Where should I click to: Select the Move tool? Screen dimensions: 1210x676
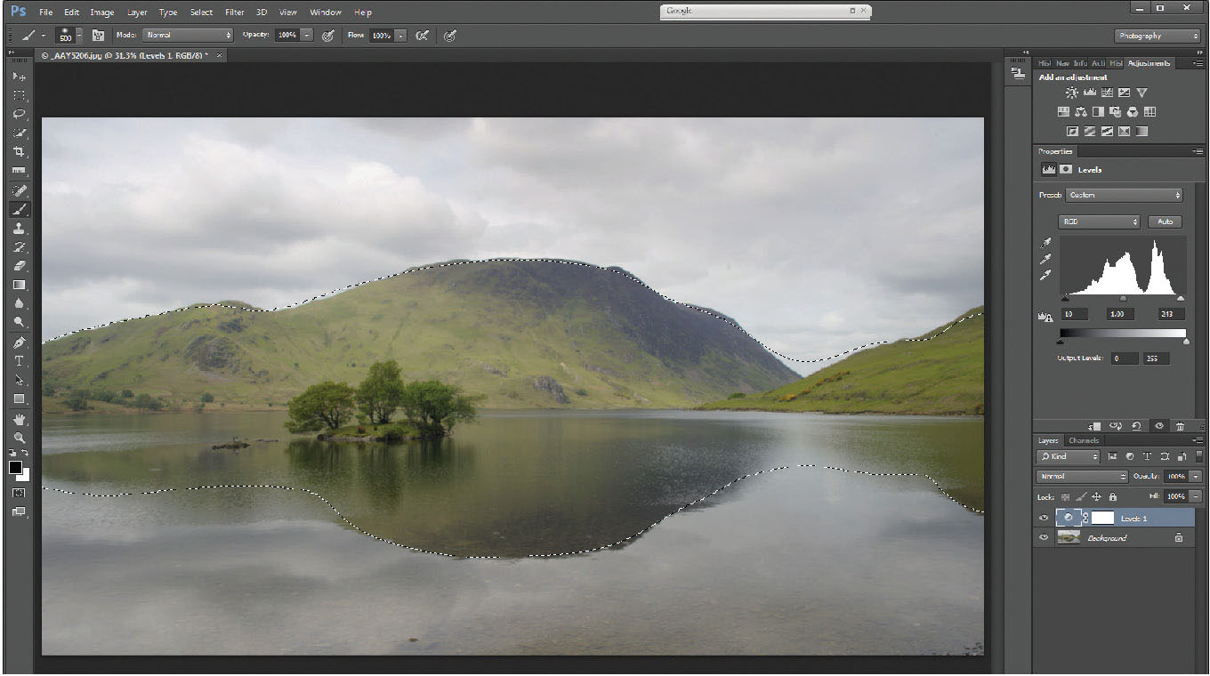coord(19,76)
